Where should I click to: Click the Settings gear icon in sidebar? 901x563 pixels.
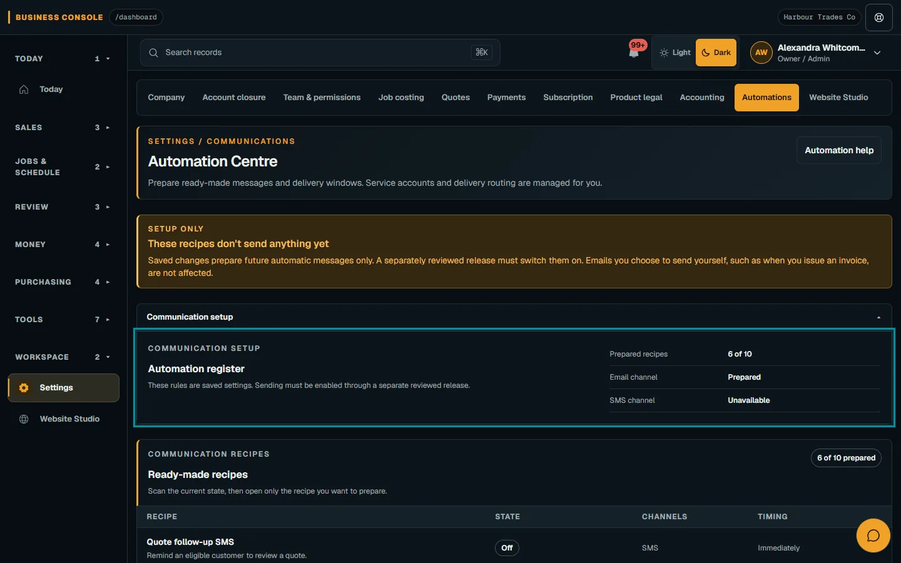coord(24,388)
